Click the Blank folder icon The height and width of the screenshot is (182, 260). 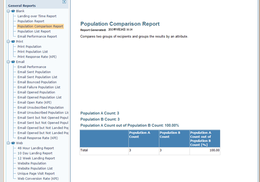(13, 11)
